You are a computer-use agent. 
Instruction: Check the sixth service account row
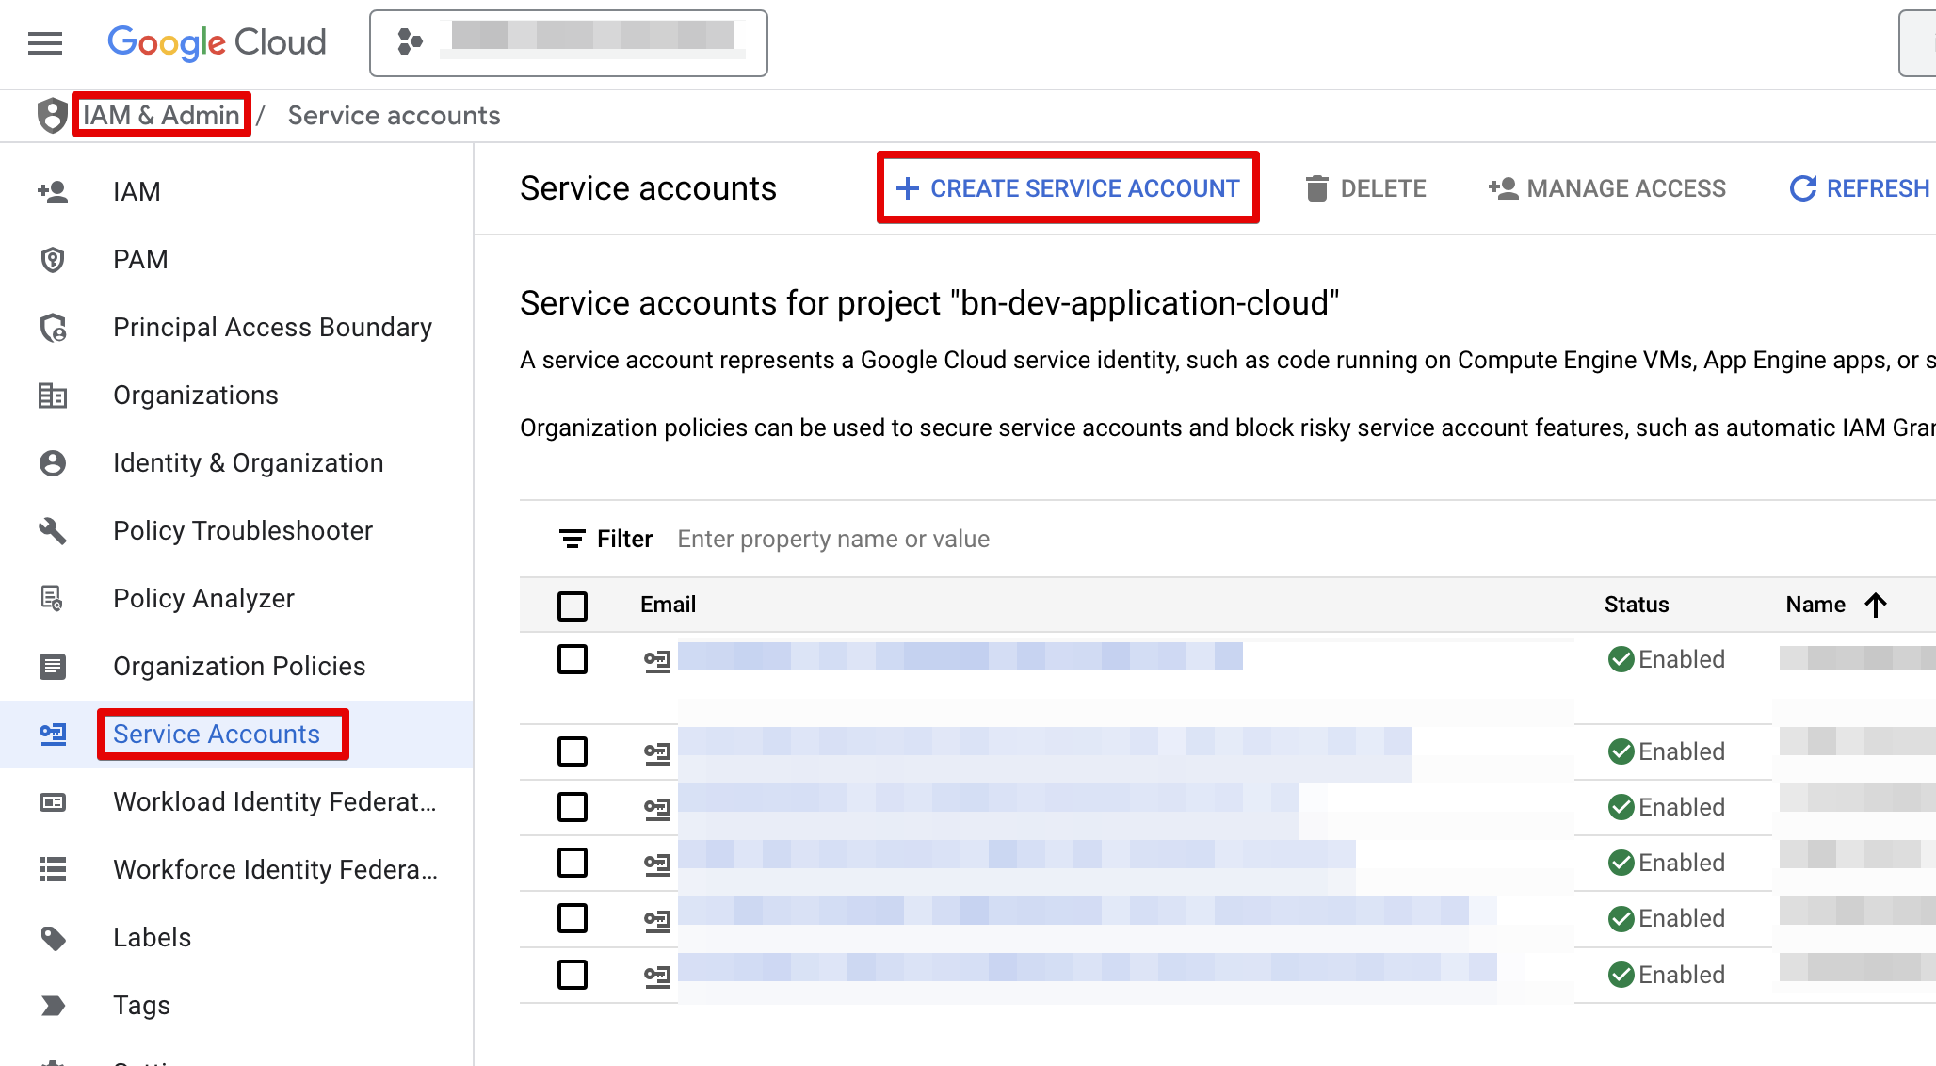click(x=573, y=974)
